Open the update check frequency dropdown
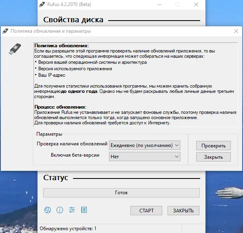243x233 pixels. coord(145,145)
